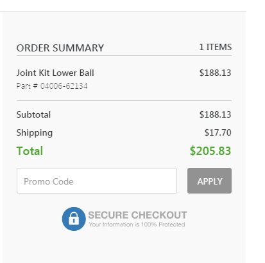Click the Subtotal label
Image resolution: width=265 pixels, height=263 pixels.
click(x=33, y=114)
